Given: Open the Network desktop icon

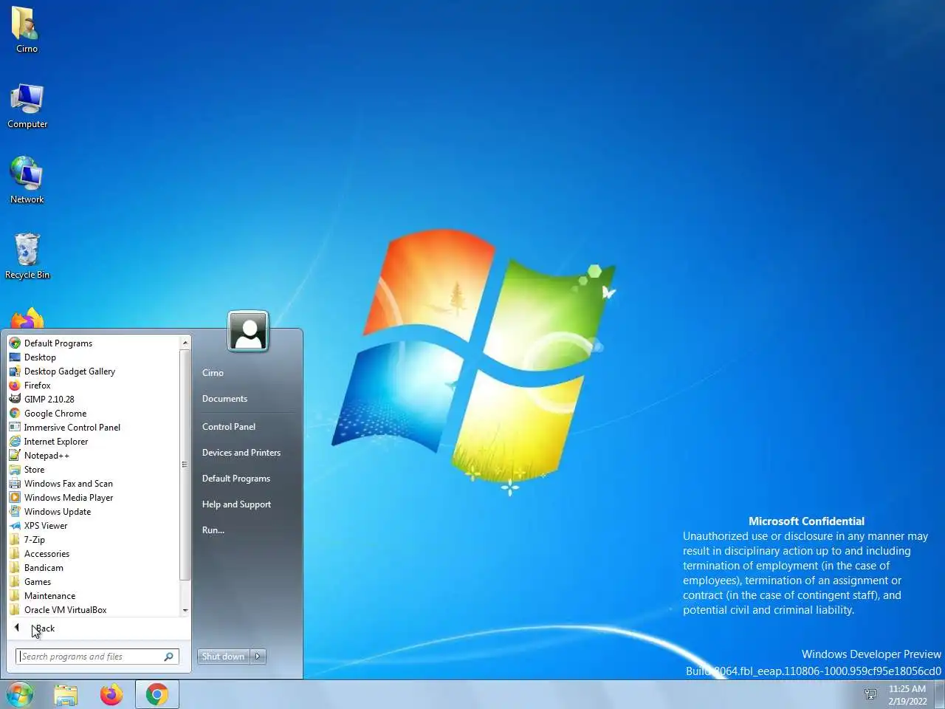Looking at the screenshot, I should click(27, 180).
